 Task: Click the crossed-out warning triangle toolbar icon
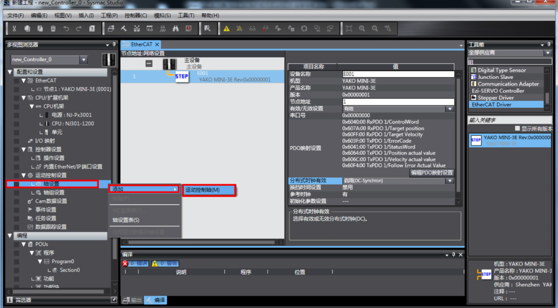(239, 28)
